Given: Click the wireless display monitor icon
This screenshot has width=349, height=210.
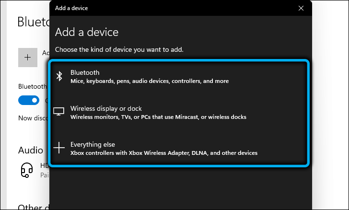Looking at the screenshot, I should pos(59,112).
